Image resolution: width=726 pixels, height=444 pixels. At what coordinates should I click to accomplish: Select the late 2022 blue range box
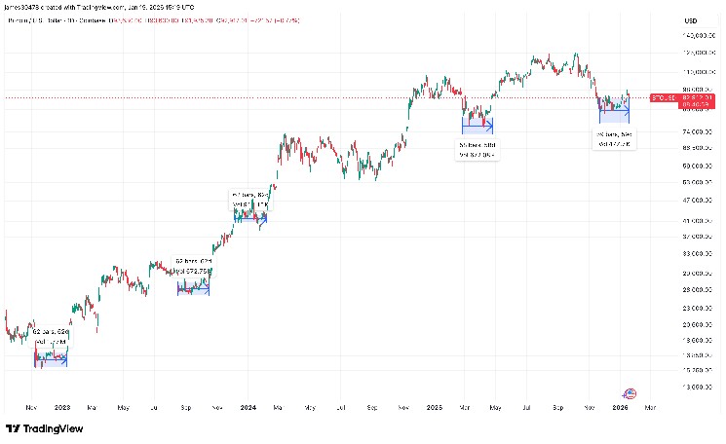[52, 358]
